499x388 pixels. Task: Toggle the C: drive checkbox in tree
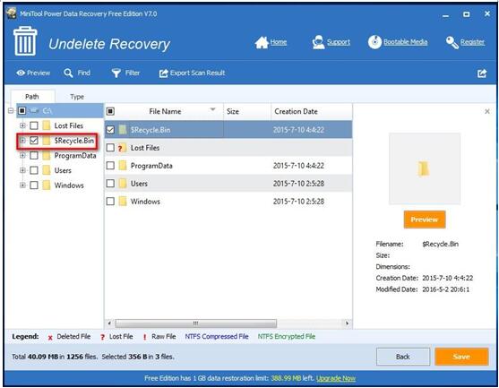(x=22, y=111)
